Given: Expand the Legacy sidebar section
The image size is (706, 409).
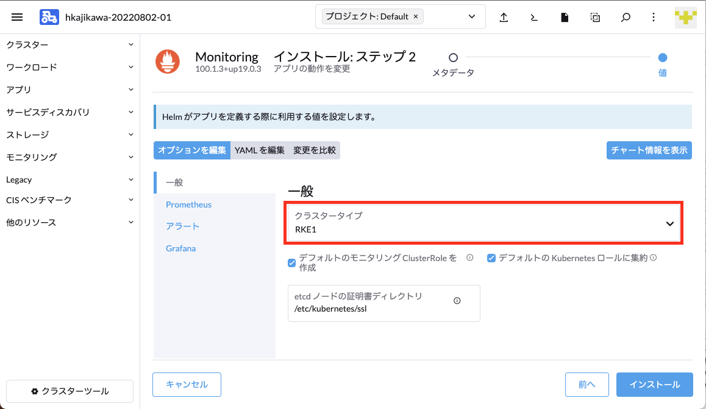Looking at the screenshot, I should pos(70,180).
